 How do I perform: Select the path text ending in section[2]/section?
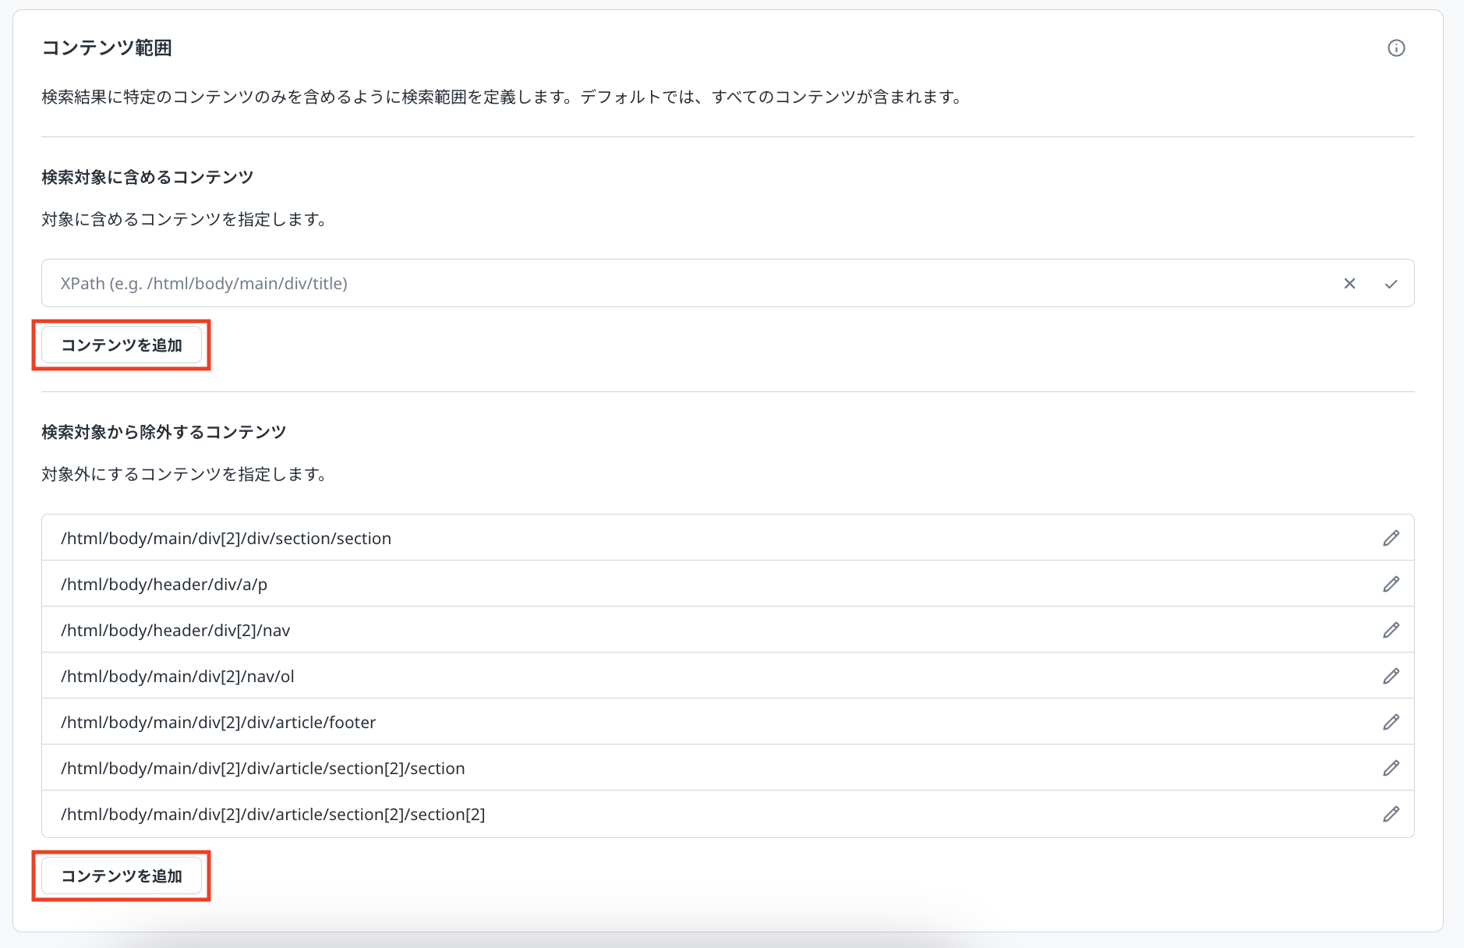(x=263, y=769)
